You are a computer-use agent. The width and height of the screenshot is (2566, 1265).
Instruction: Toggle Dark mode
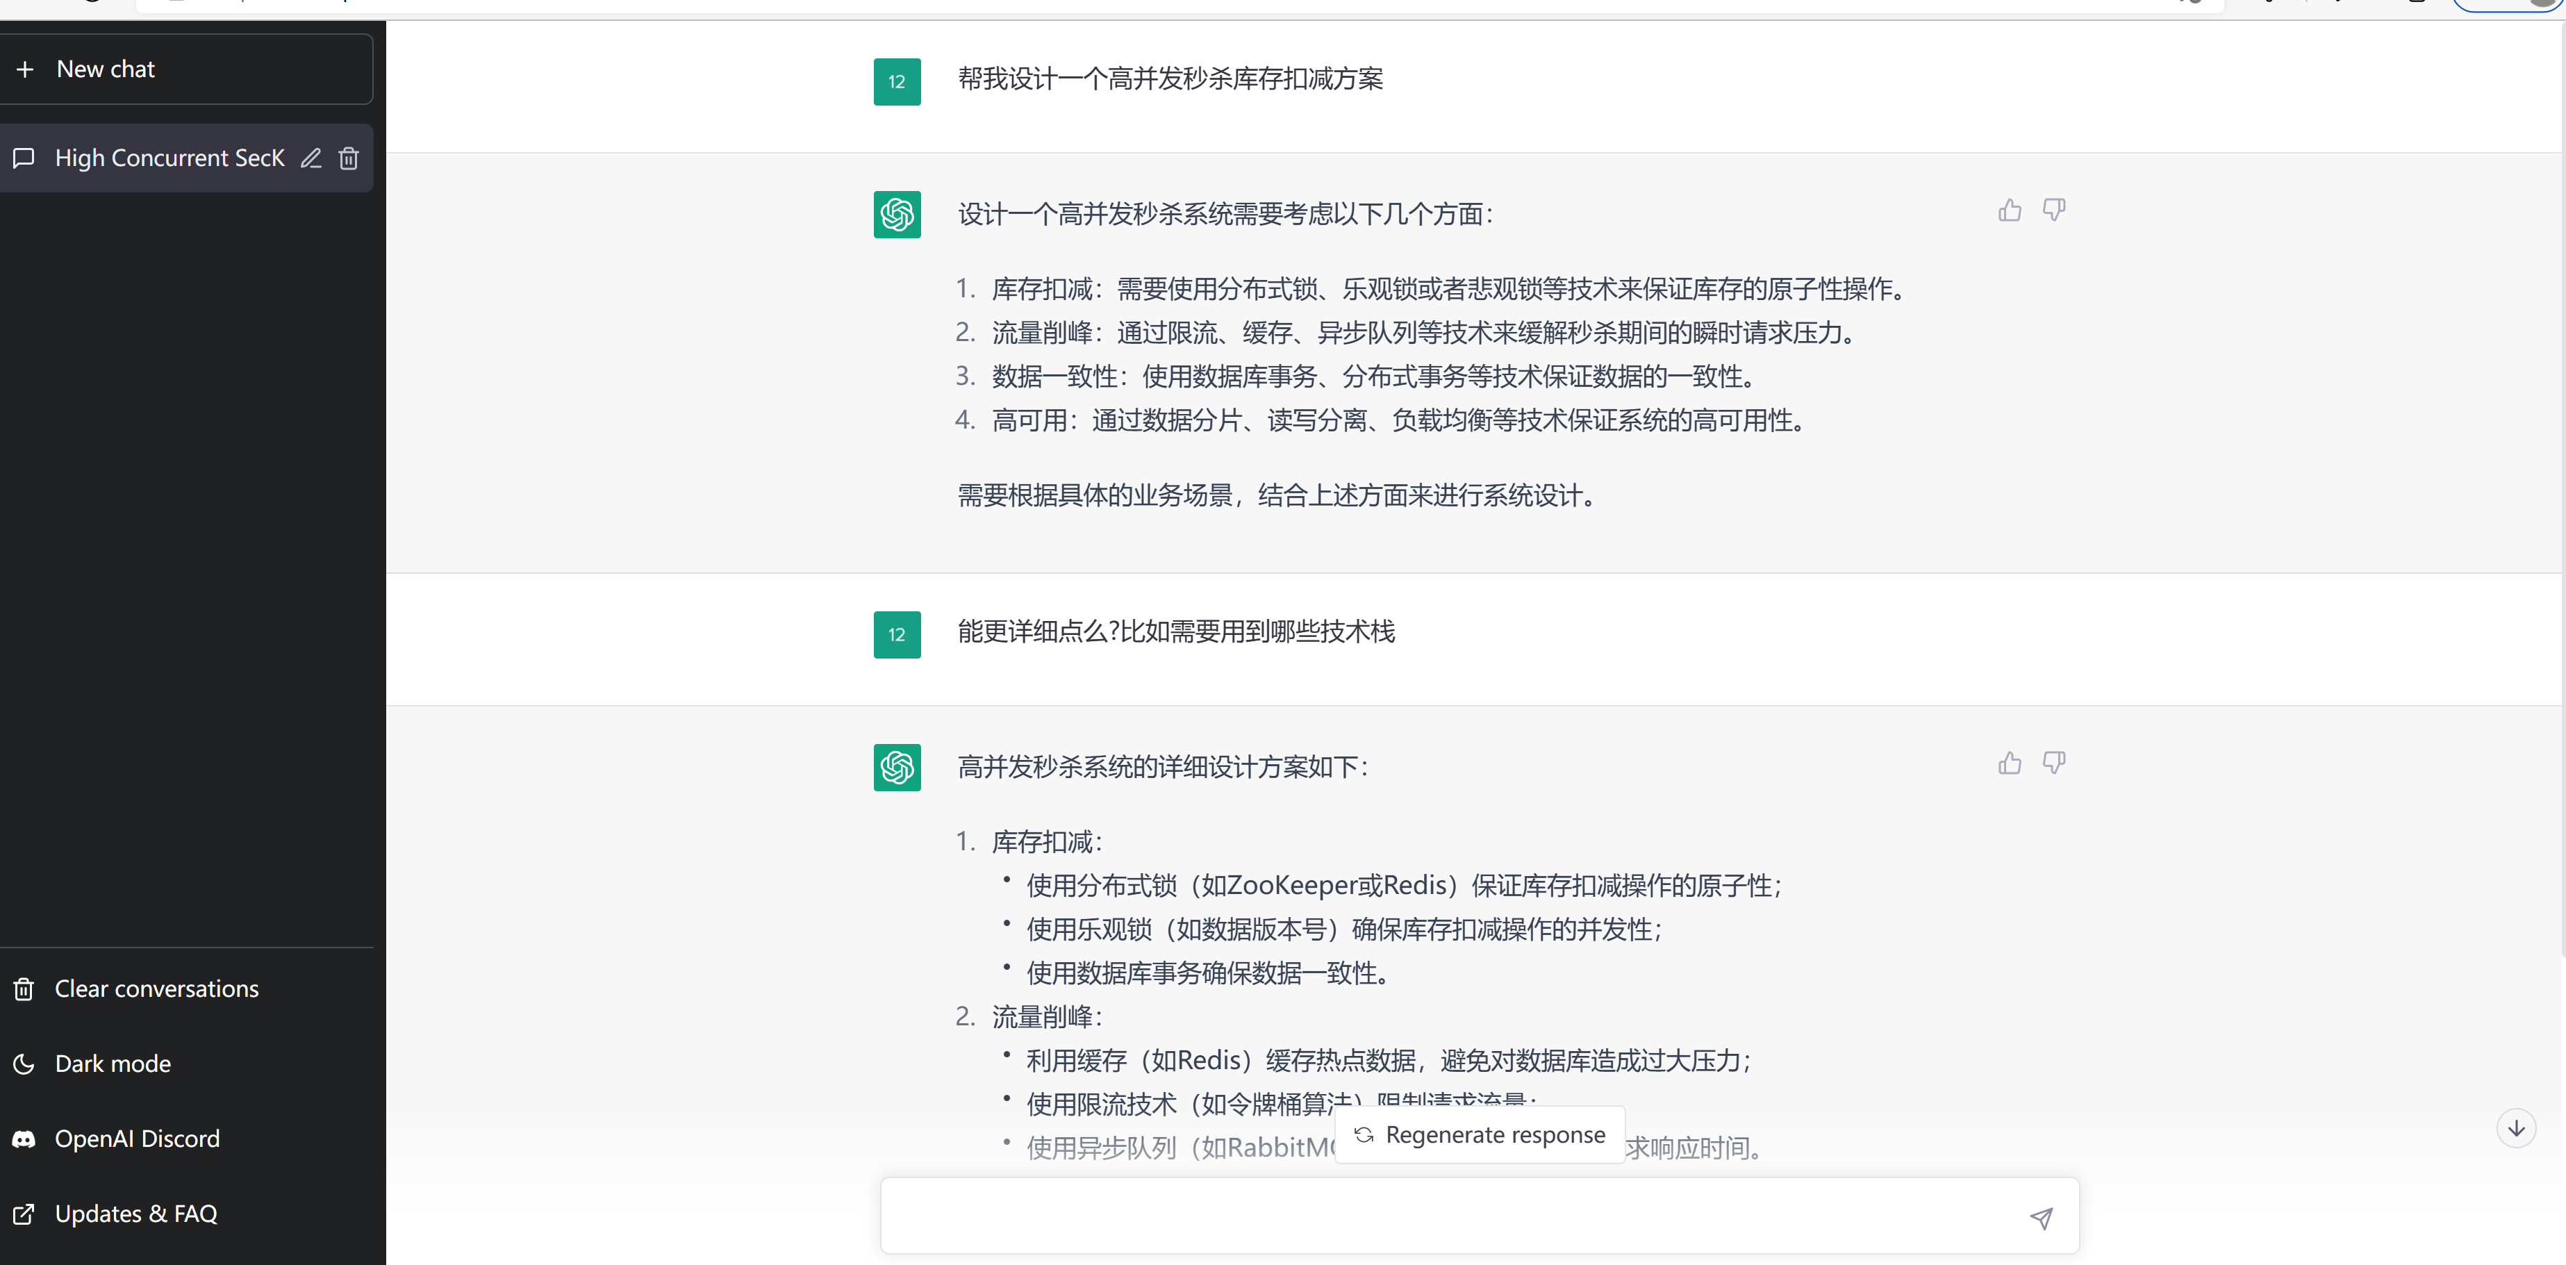pyautogui.click(x=185, y=1064)
